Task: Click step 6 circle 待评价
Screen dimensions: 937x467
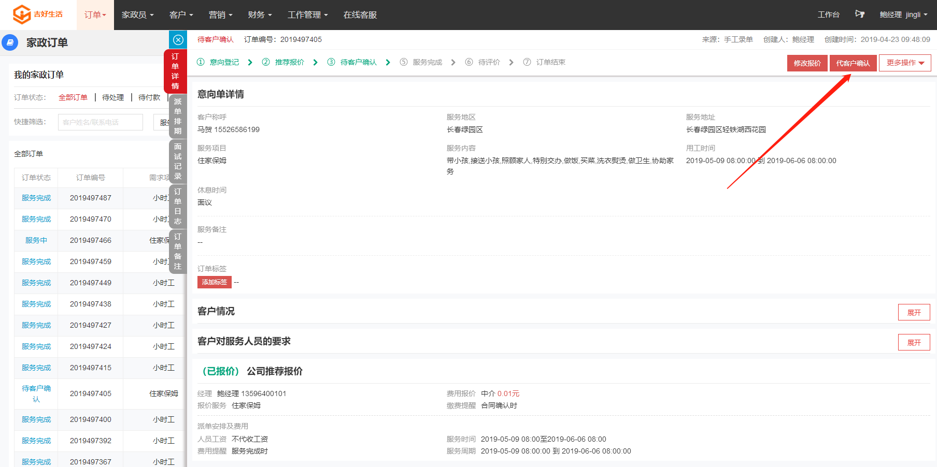Action: point(469,62)
